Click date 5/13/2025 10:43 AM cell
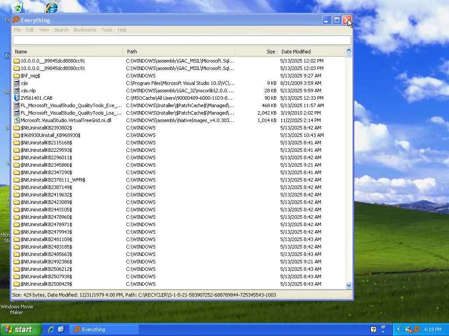The height and width of the screenshot is (336, 449). click(x=302, y=135)
